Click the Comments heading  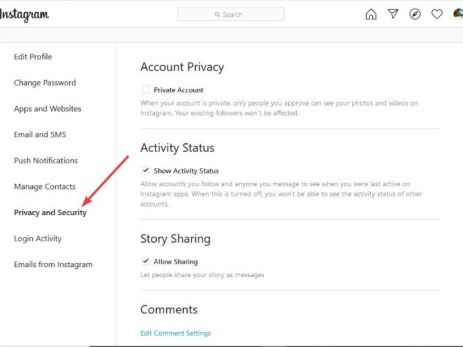169,310
